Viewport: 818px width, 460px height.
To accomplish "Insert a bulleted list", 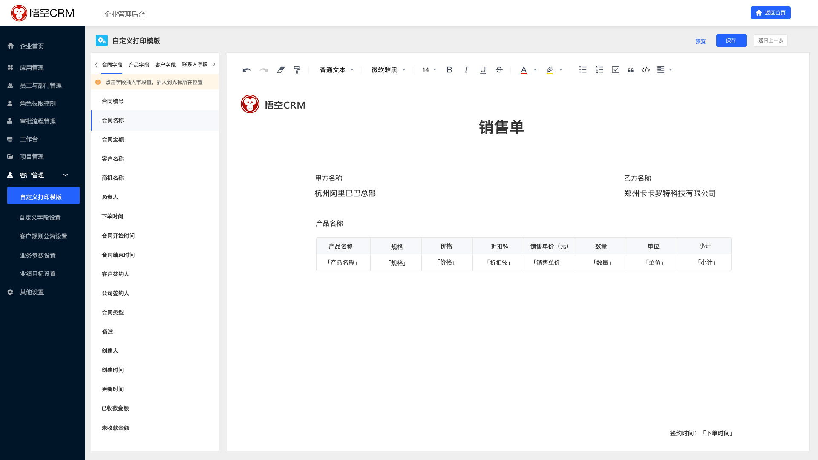I will (x=582, y=70).
